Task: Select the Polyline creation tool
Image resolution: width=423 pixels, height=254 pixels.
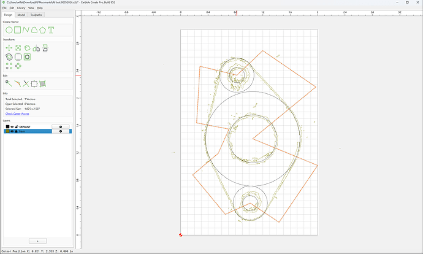Action: pos(26,30)
